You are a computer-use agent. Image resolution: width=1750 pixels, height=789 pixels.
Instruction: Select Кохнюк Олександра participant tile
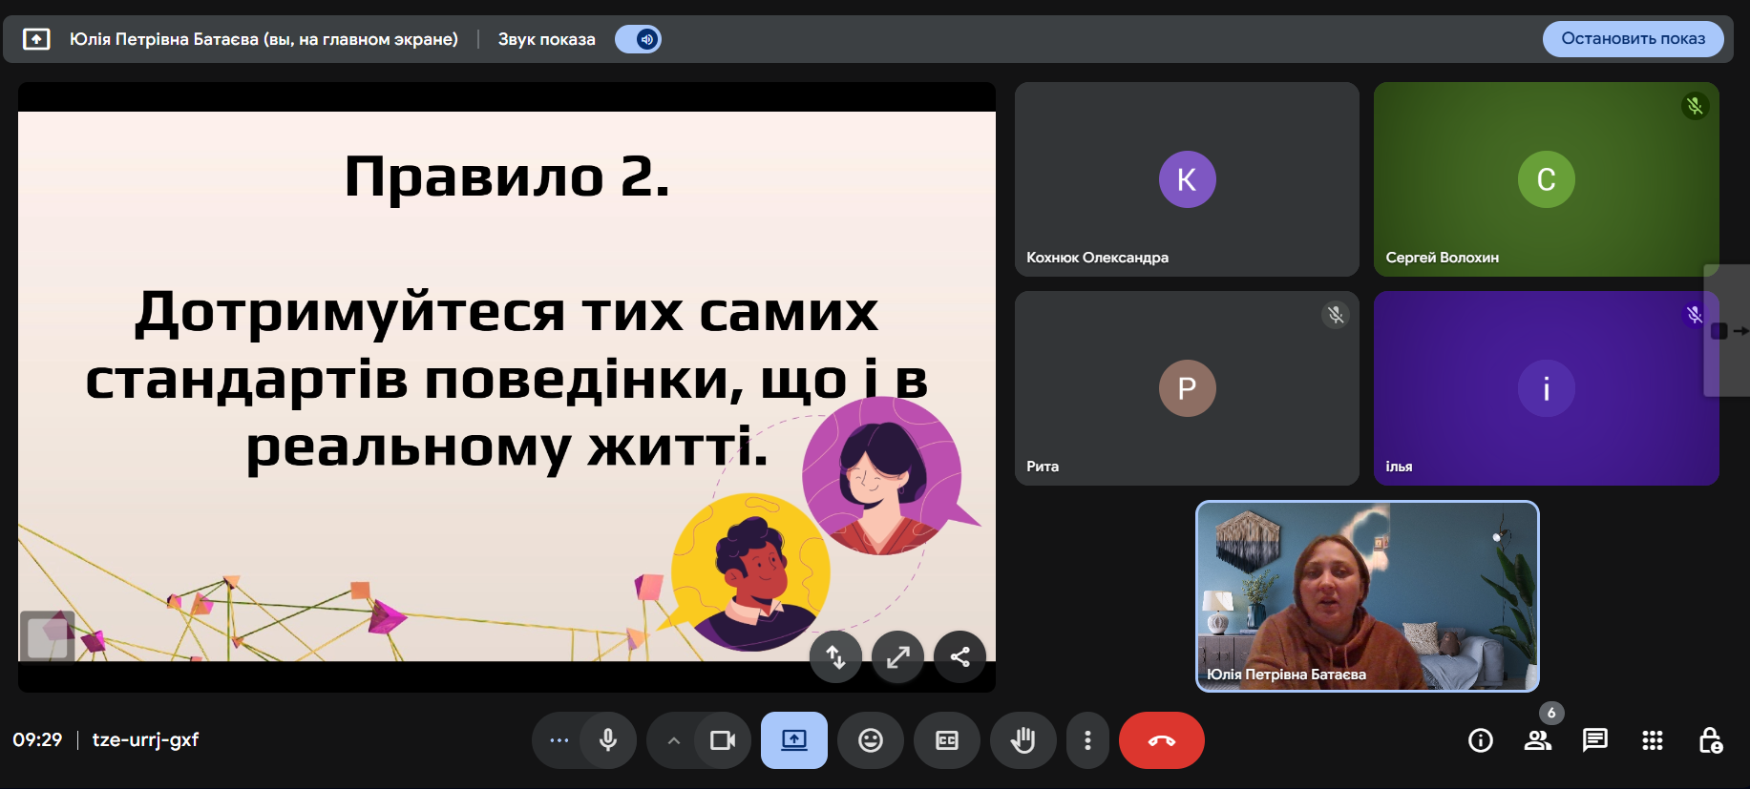tap(1187, 179)
